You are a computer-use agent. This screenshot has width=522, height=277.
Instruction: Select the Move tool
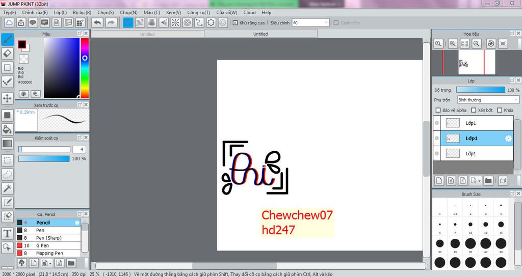tap(7, 98)
